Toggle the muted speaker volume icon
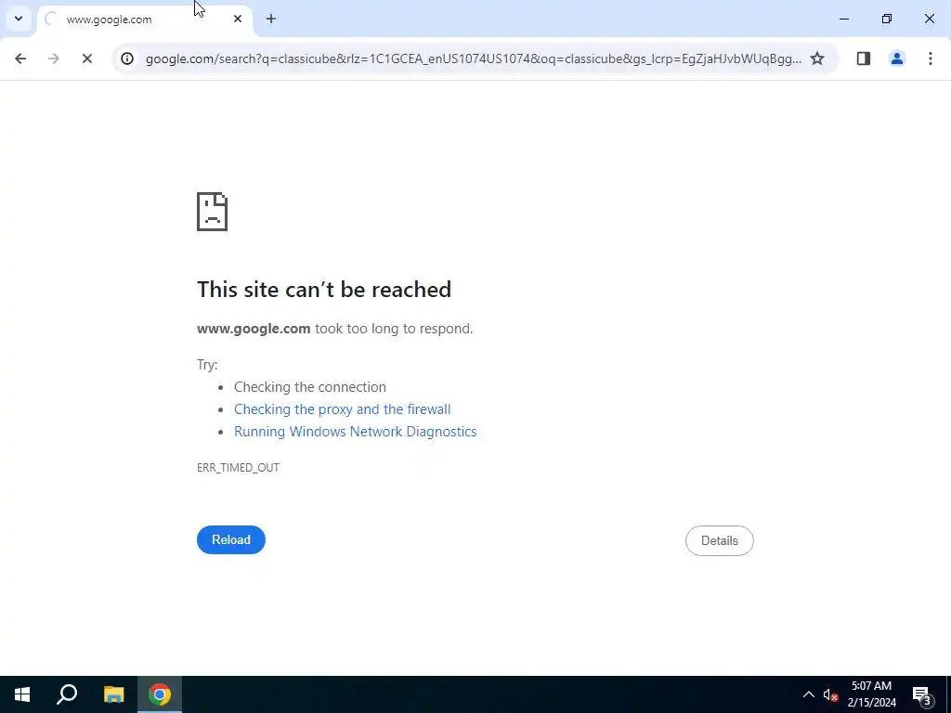This screenshot has width=951, height=713. (830, 694)
